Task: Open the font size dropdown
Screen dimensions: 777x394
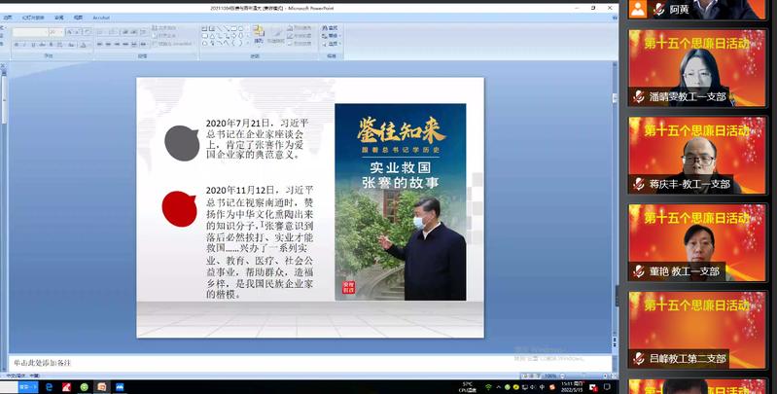Action: pyautogui.click(x=56, y=32)
